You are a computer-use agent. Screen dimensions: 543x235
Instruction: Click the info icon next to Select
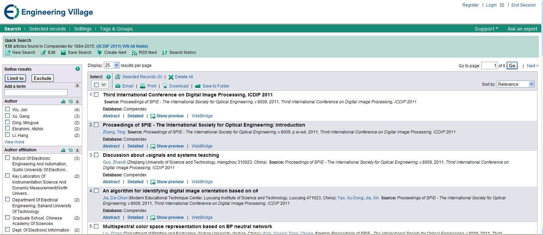tap(108, 77)
